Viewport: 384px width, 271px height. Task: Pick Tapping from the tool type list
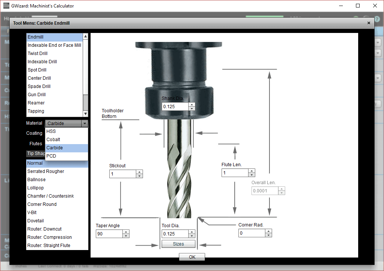tap(36, 111)
